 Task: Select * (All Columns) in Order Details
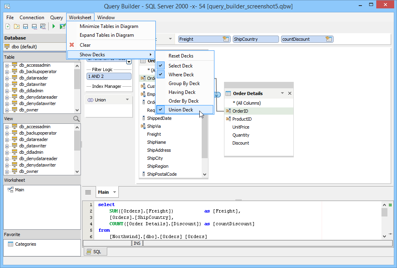[x=247, y=103]
